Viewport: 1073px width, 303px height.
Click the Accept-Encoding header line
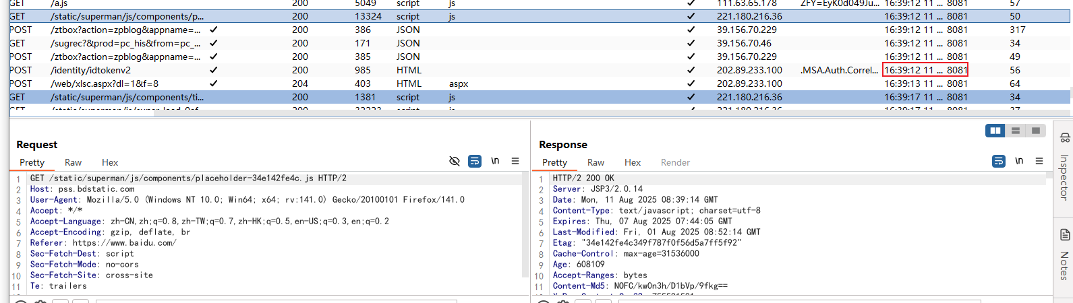[x=110, y=232]
